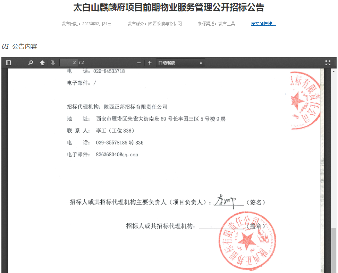338x273 pixels.
Task: Open the find-in-document magnifier
Action: (31, 63)
